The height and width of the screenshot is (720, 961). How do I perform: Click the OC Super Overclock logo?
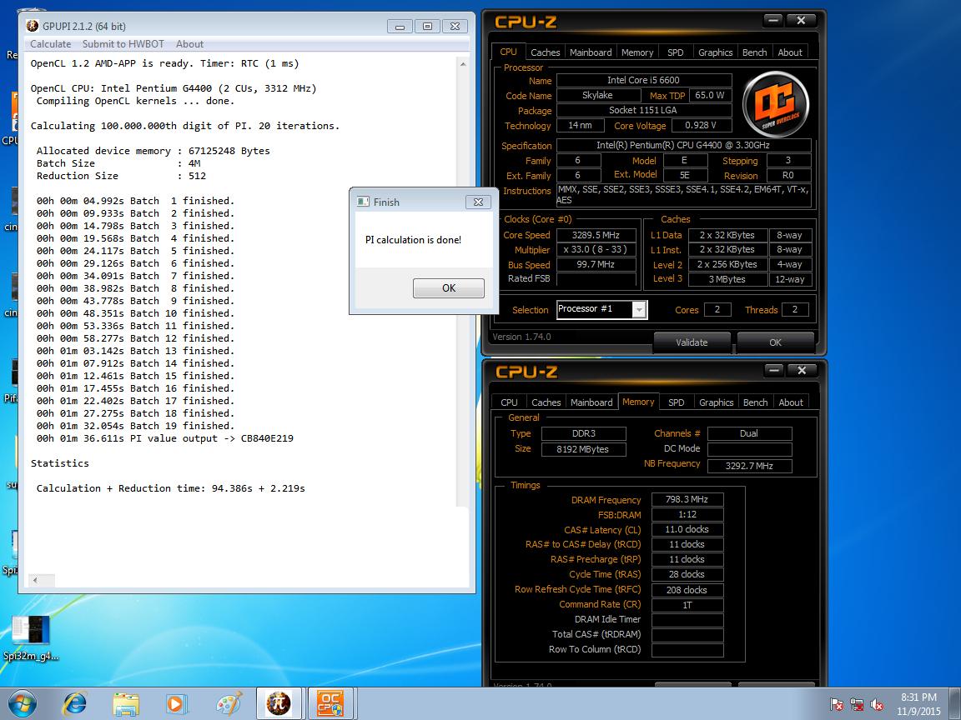pos(775,105)
